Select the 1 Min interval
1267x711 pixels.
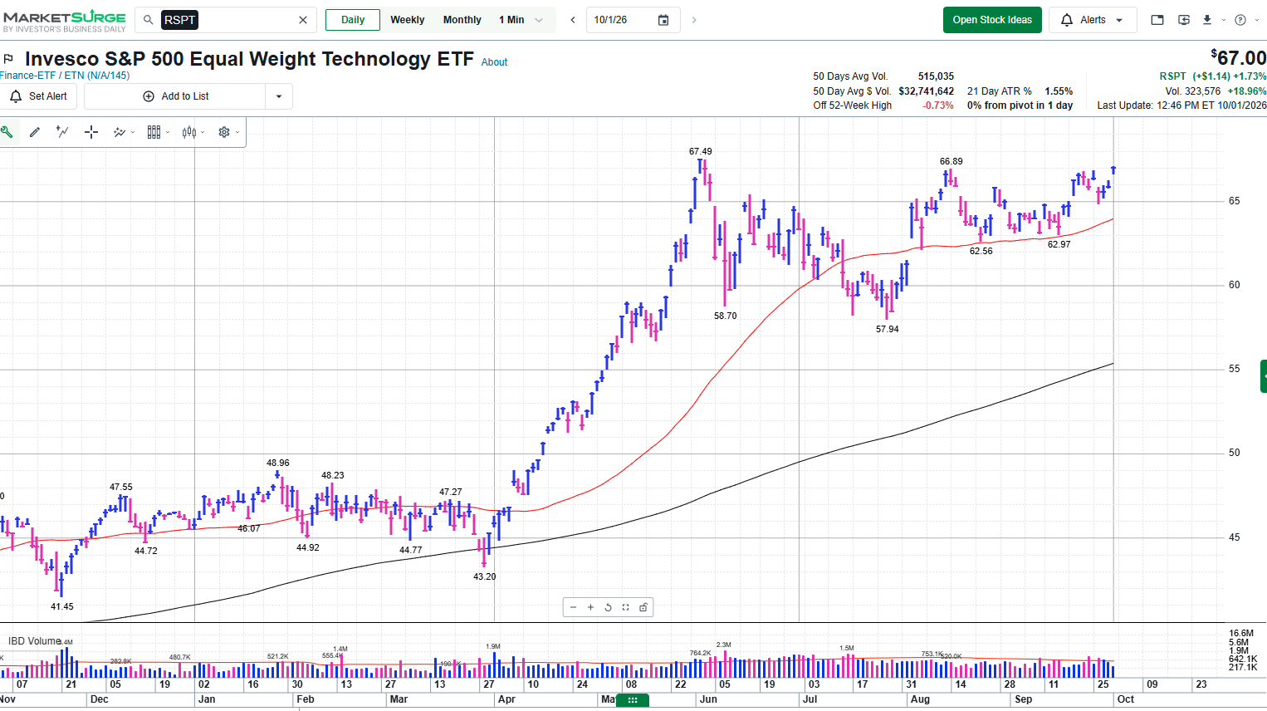tap(511, 20)
